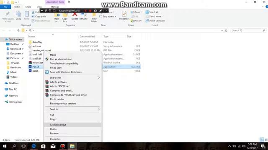Select Pin to taskbar
Viewport: 268px width, 150px height.
(x=73, y=99)
